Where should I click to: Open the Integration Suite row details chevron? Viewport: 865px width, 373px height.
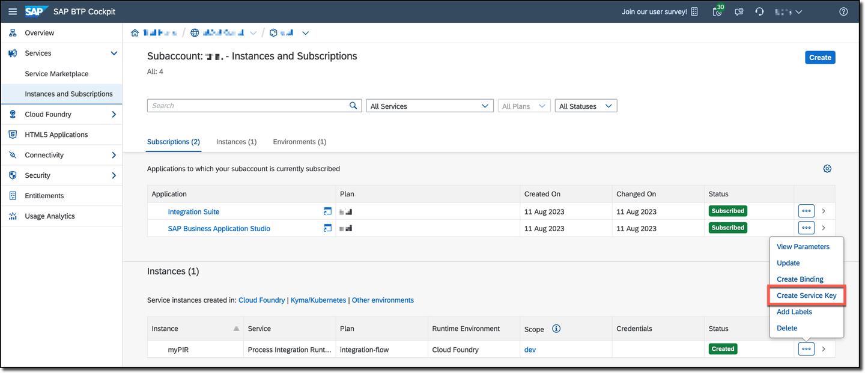click(x=824, y=211)
